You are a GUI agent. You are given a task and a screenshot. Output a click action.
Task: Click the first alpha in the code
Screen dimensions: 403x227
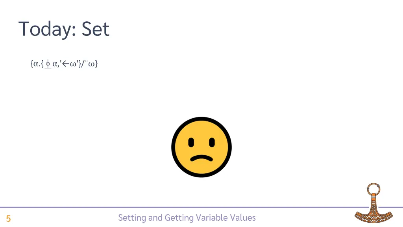[x=36, y=64]
